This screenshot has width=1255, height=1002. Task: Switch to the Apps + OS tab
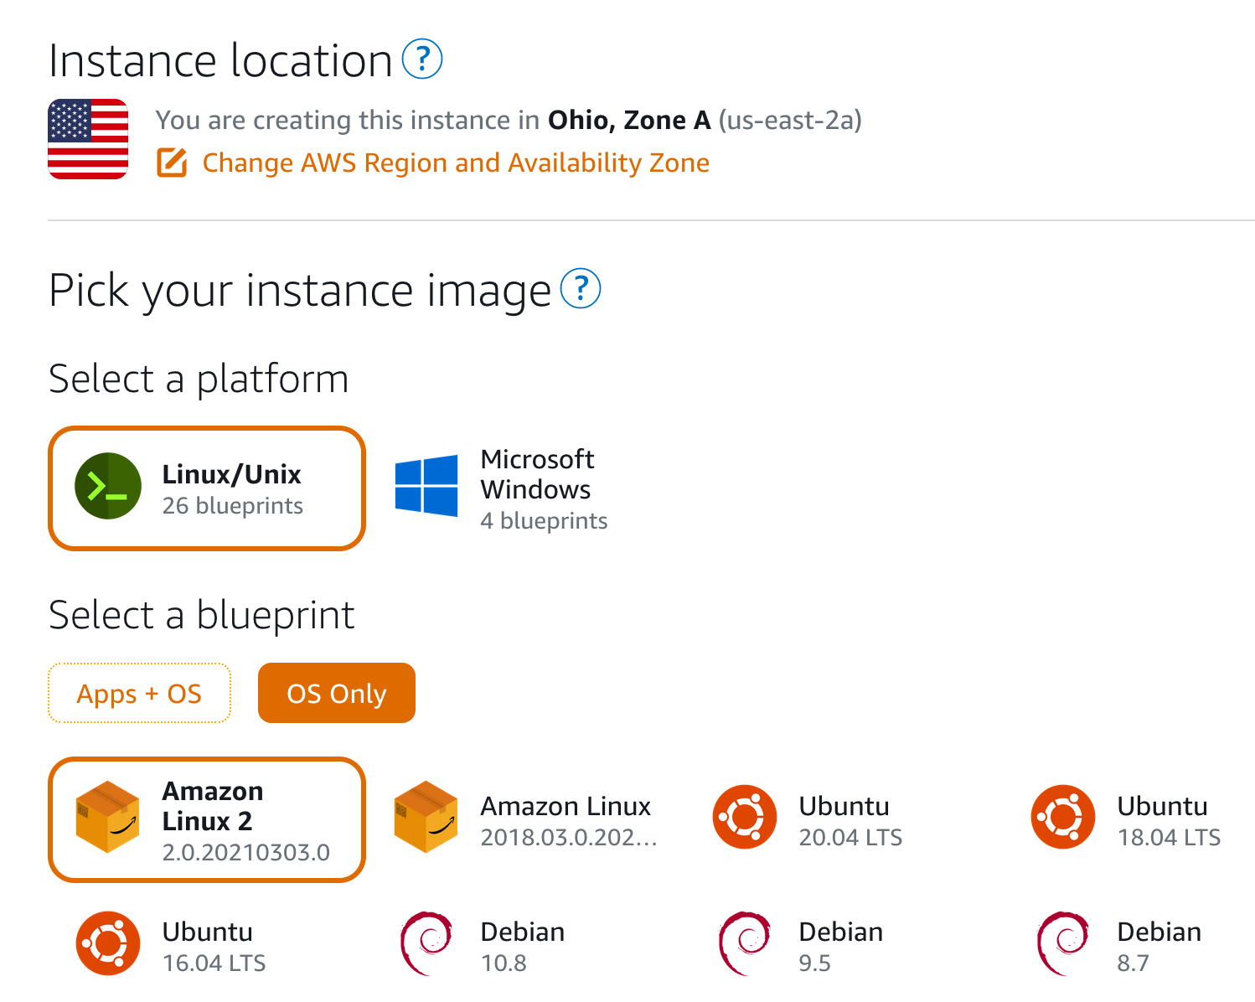coord(139,693)
